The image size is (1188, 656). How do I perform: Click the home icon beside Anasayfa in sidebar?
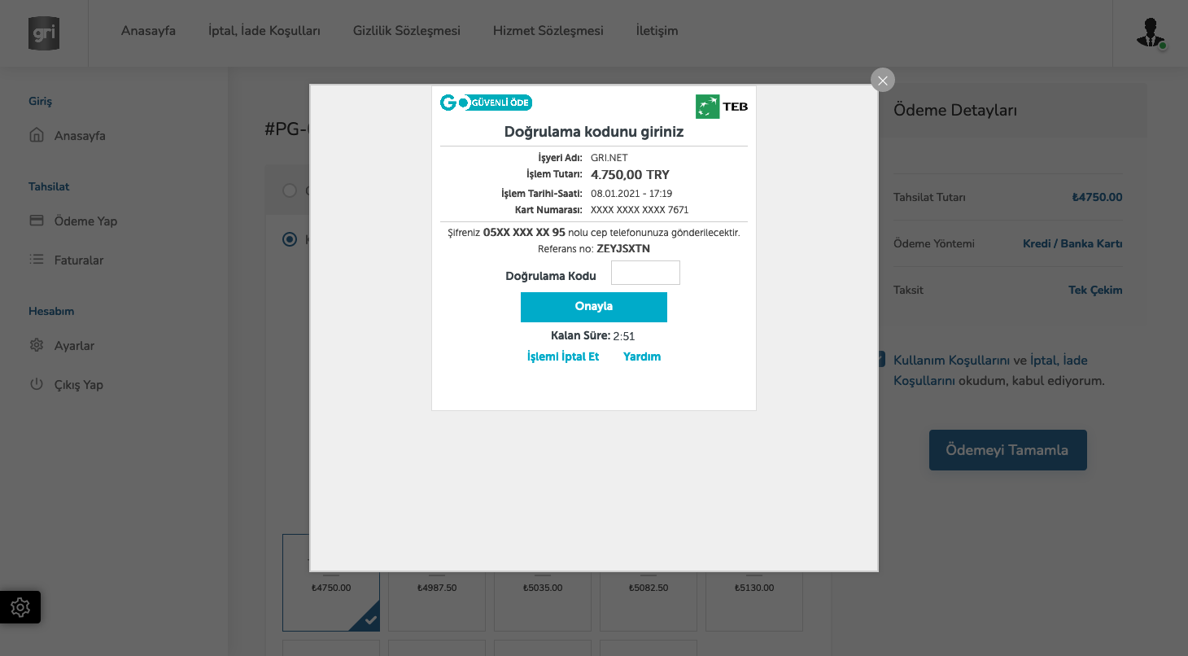click(37, 136)
